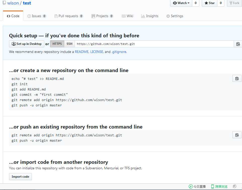Click the Fork button
242x190 pixels.
pyautogui.click(x=234, y=3)
